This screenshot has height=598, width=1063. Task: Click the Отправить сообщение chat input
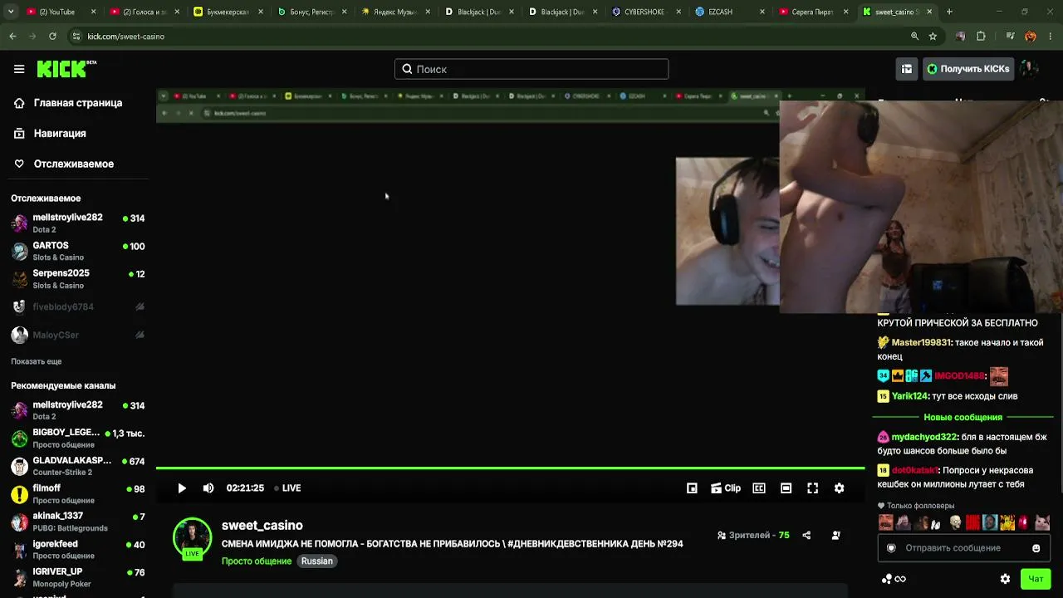(x=963, y=548)
